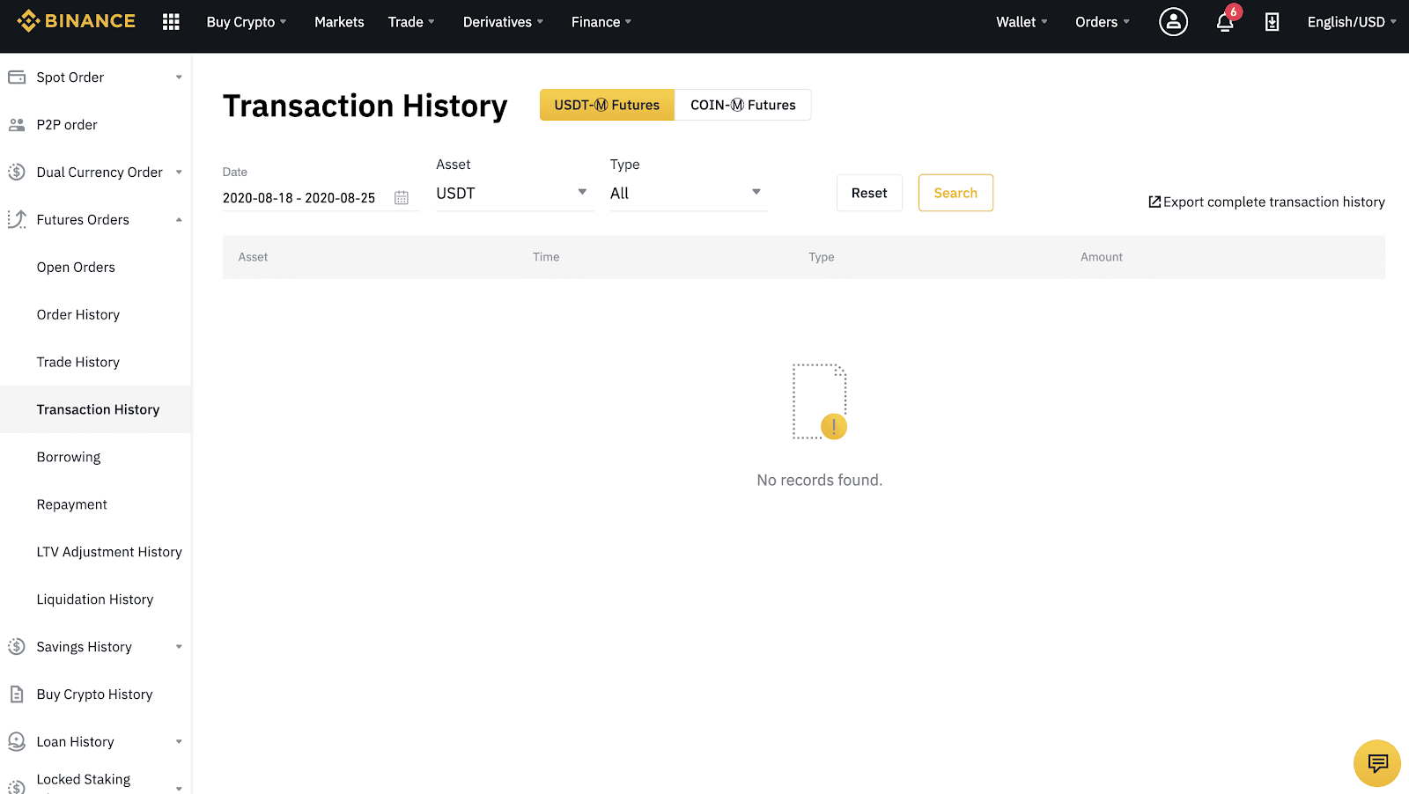1409x794 pixels.
Task: Open Repayment in the sidebar
Action: click(72, 505)
